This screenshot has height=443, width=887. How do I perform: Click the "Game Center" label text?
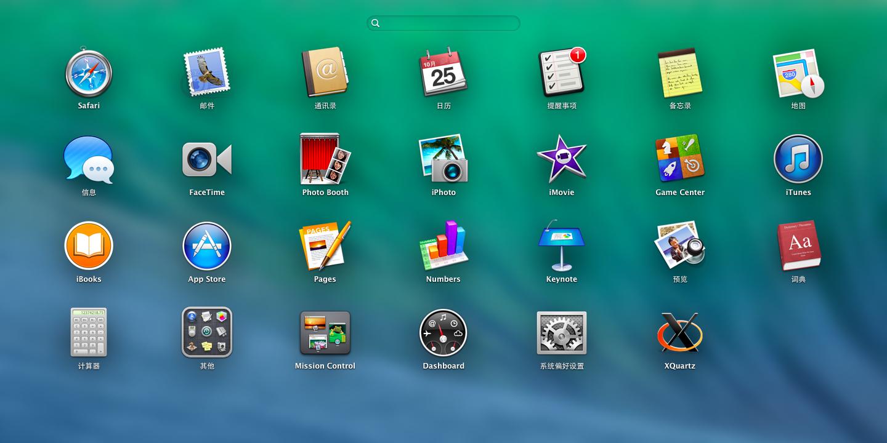[x=680, y=193]
